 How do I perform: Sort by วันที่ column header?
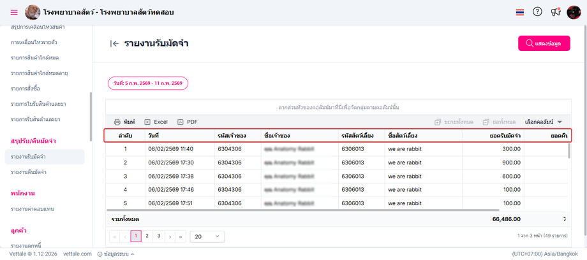click(x=180, y=136)
